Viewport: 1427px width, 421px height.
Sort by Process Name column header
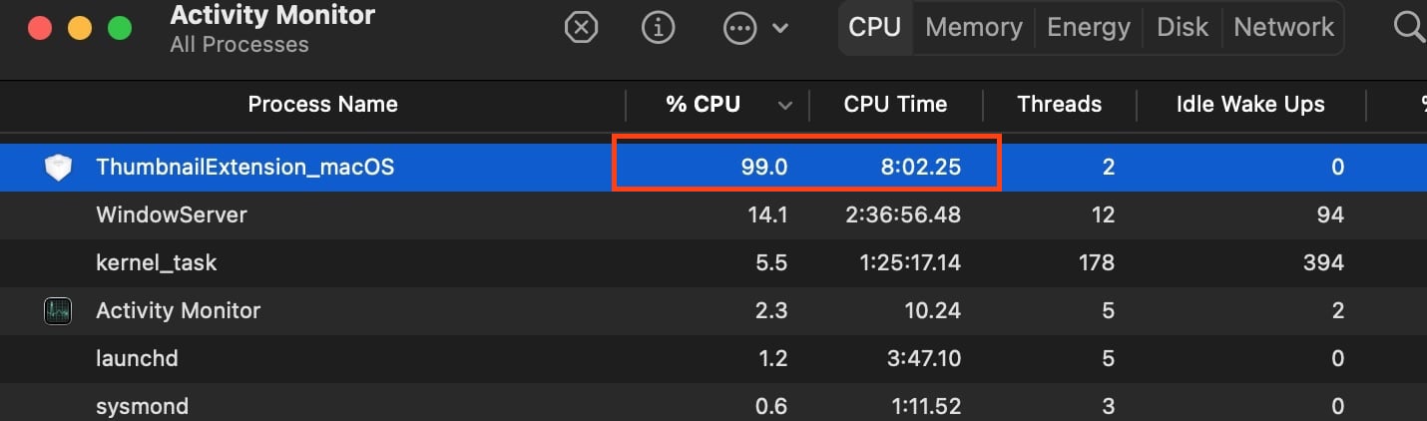(322, 105)
